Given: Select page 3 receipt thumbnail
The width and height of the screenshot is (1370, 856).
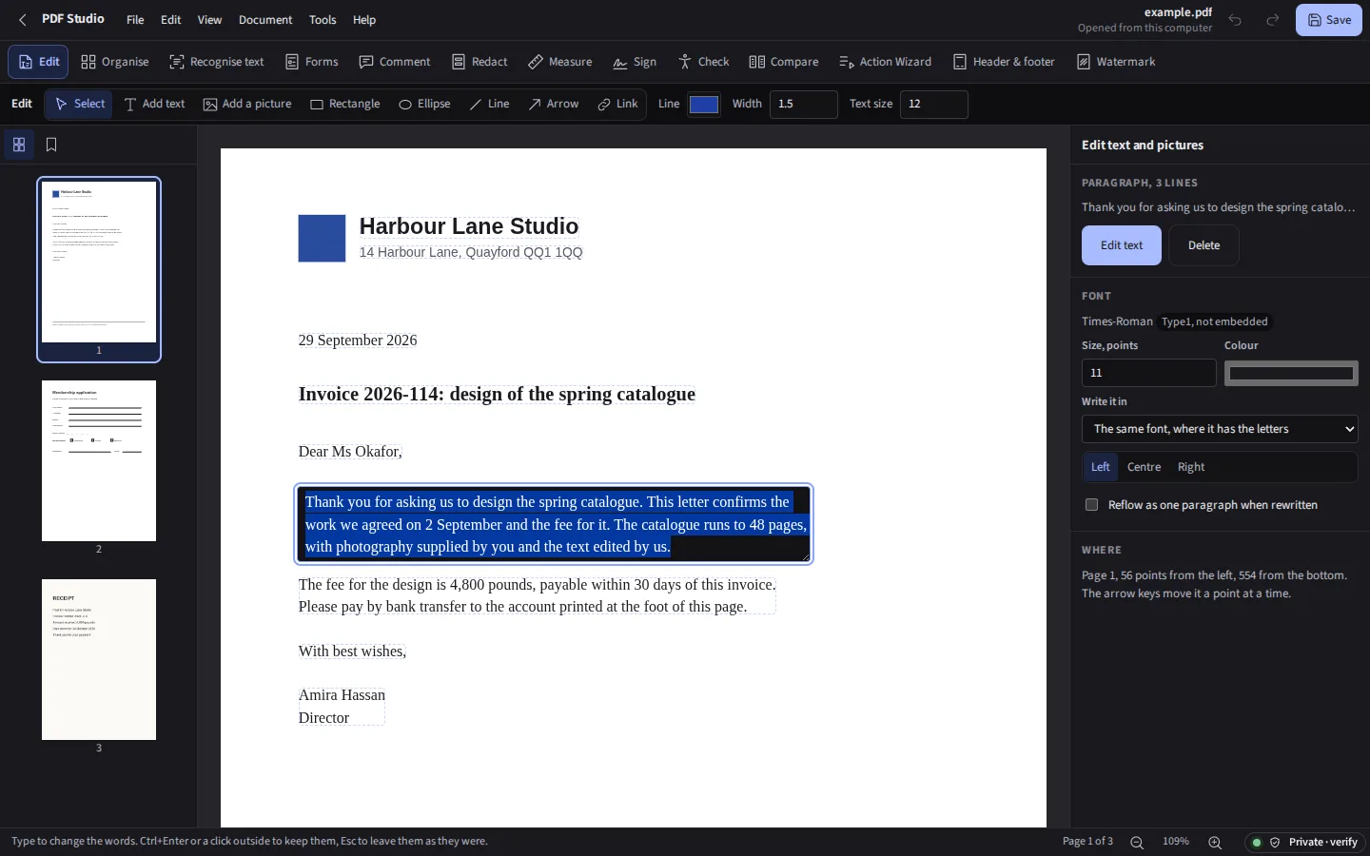Looking at the screenshot, I should pos(99,660).
